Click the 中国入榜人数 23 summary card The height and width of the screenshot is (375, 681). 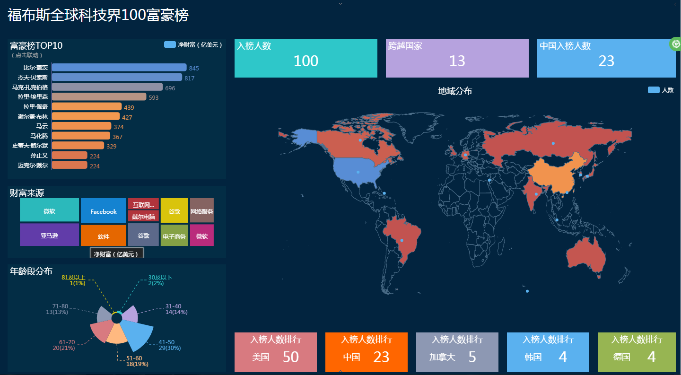(606, 58)
